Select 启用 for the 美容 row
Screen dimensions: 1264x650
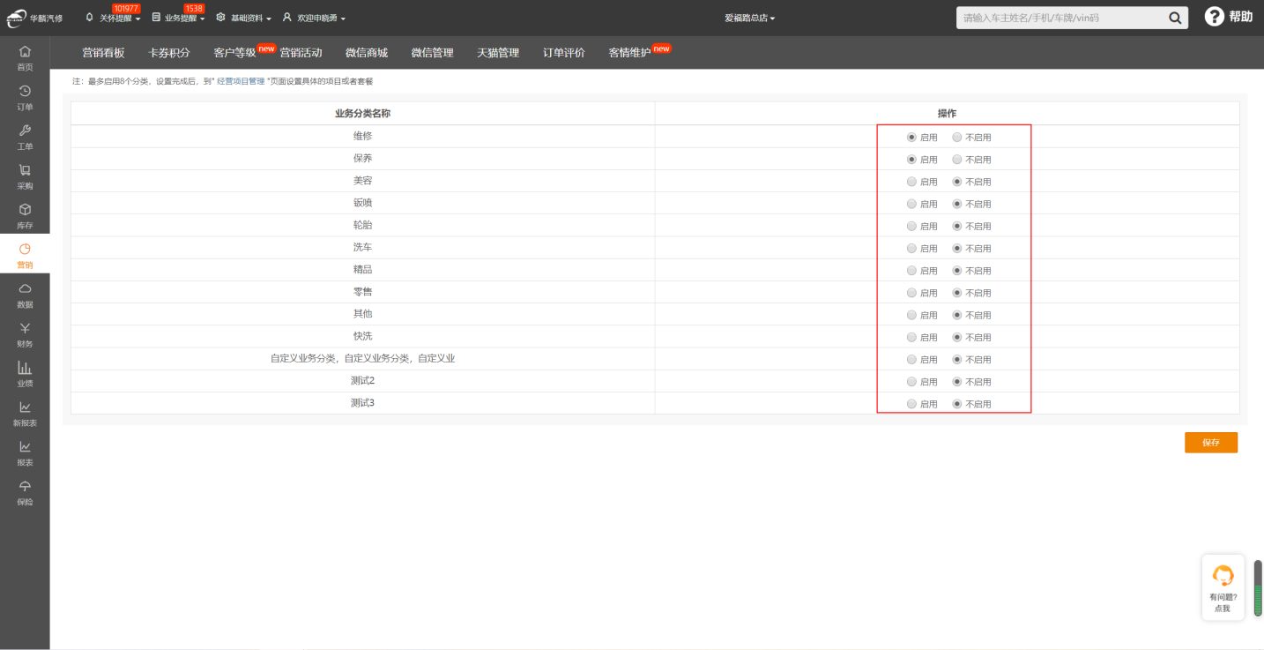[x=911, y=182]
